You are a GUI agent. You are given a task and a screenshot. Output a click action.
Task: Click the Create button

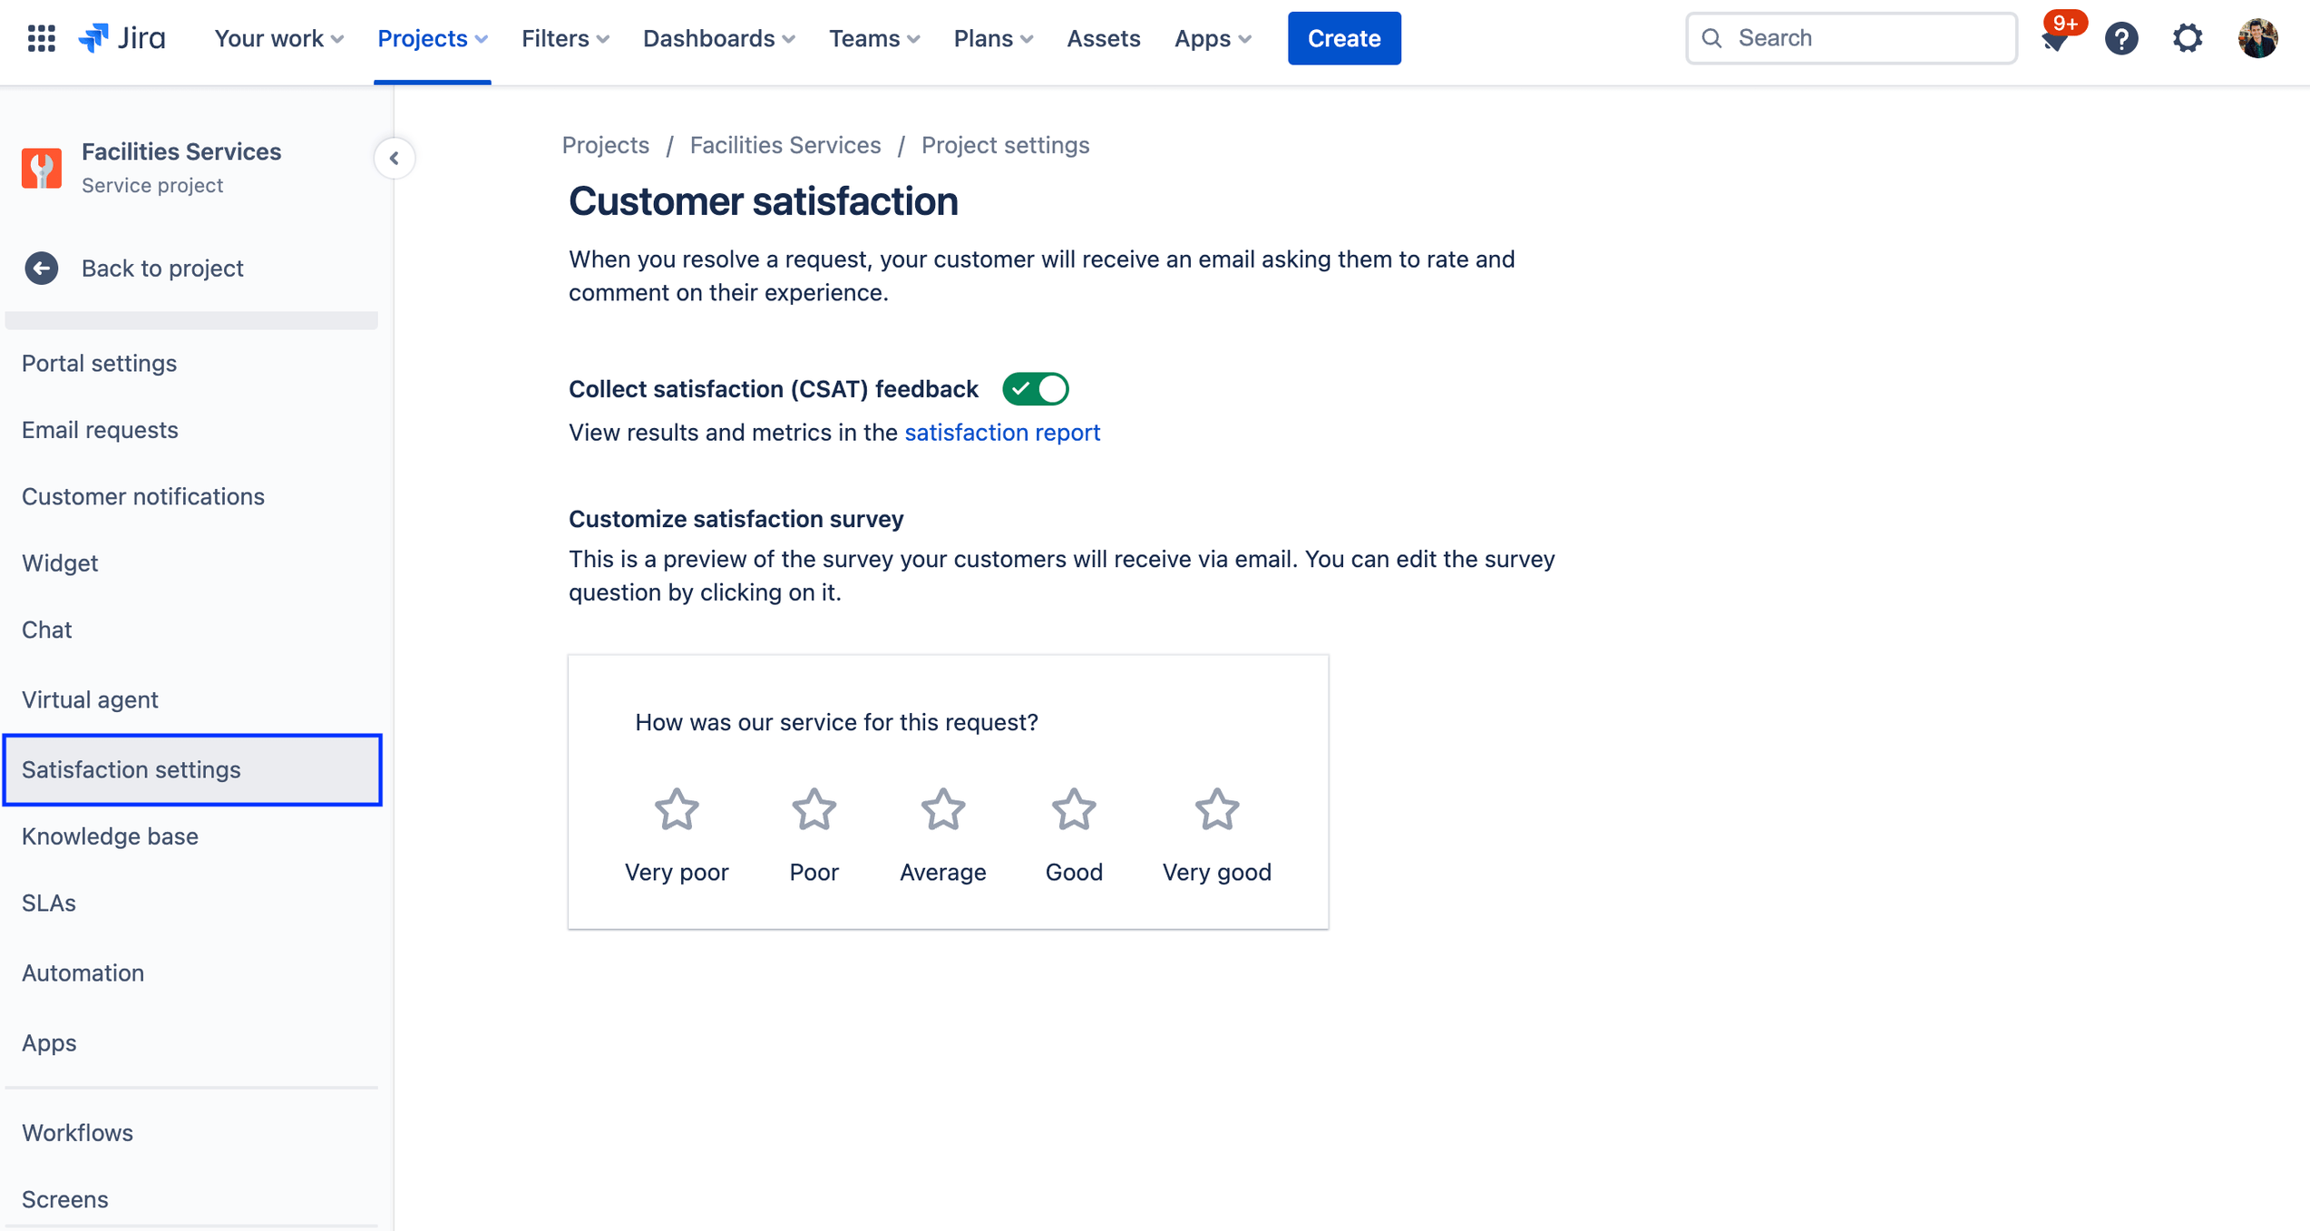pos(1343,38)
